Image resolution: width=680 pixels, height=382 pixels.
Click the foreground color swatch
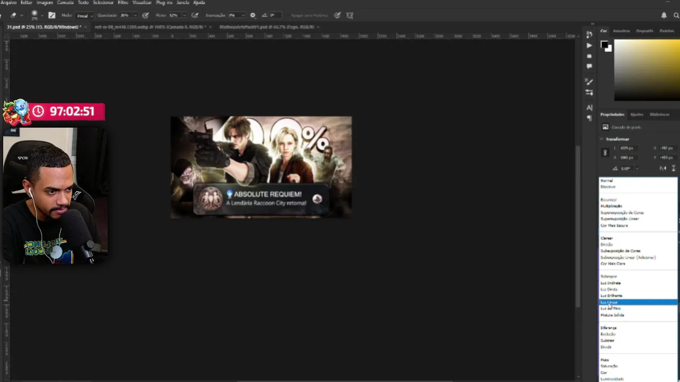tap(605, 45)
